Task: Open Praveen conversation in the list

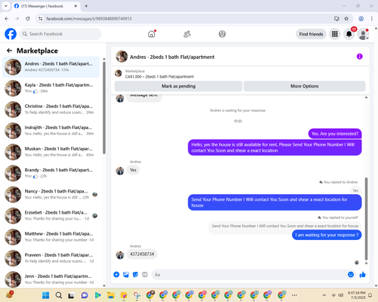Action: coord(51,258)
